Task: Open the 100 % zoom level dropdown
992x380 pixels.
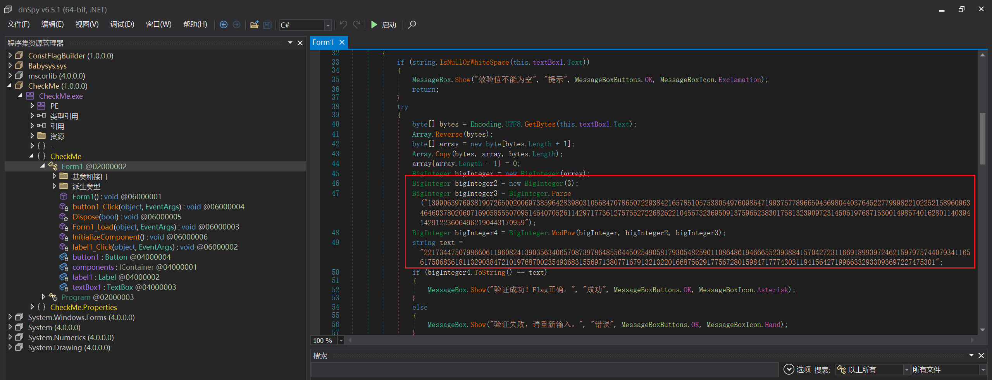Action: coord(341,341)
